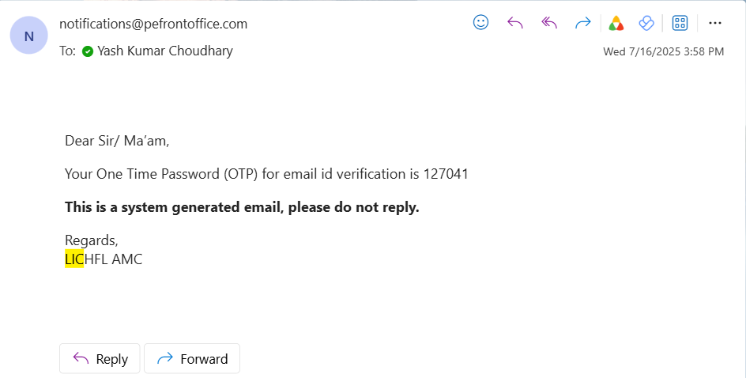Open the emoji reaction picker

tap(480, 23)
